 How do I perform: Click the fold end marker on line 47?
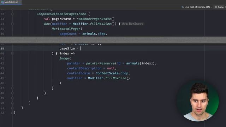coord(12,88)
